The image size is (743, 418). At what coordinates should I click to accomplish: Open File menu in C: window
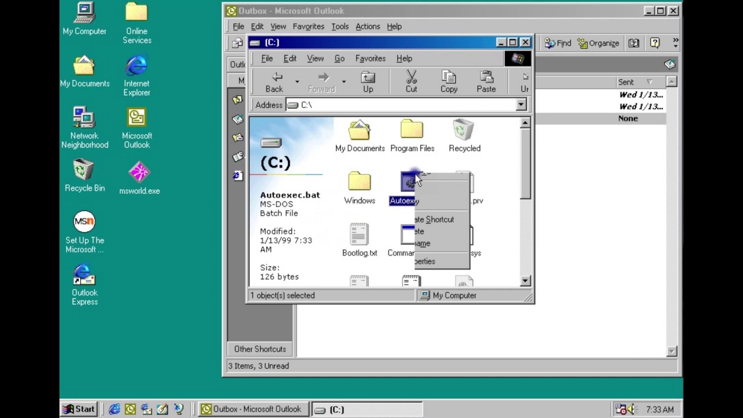pos(267,58)
